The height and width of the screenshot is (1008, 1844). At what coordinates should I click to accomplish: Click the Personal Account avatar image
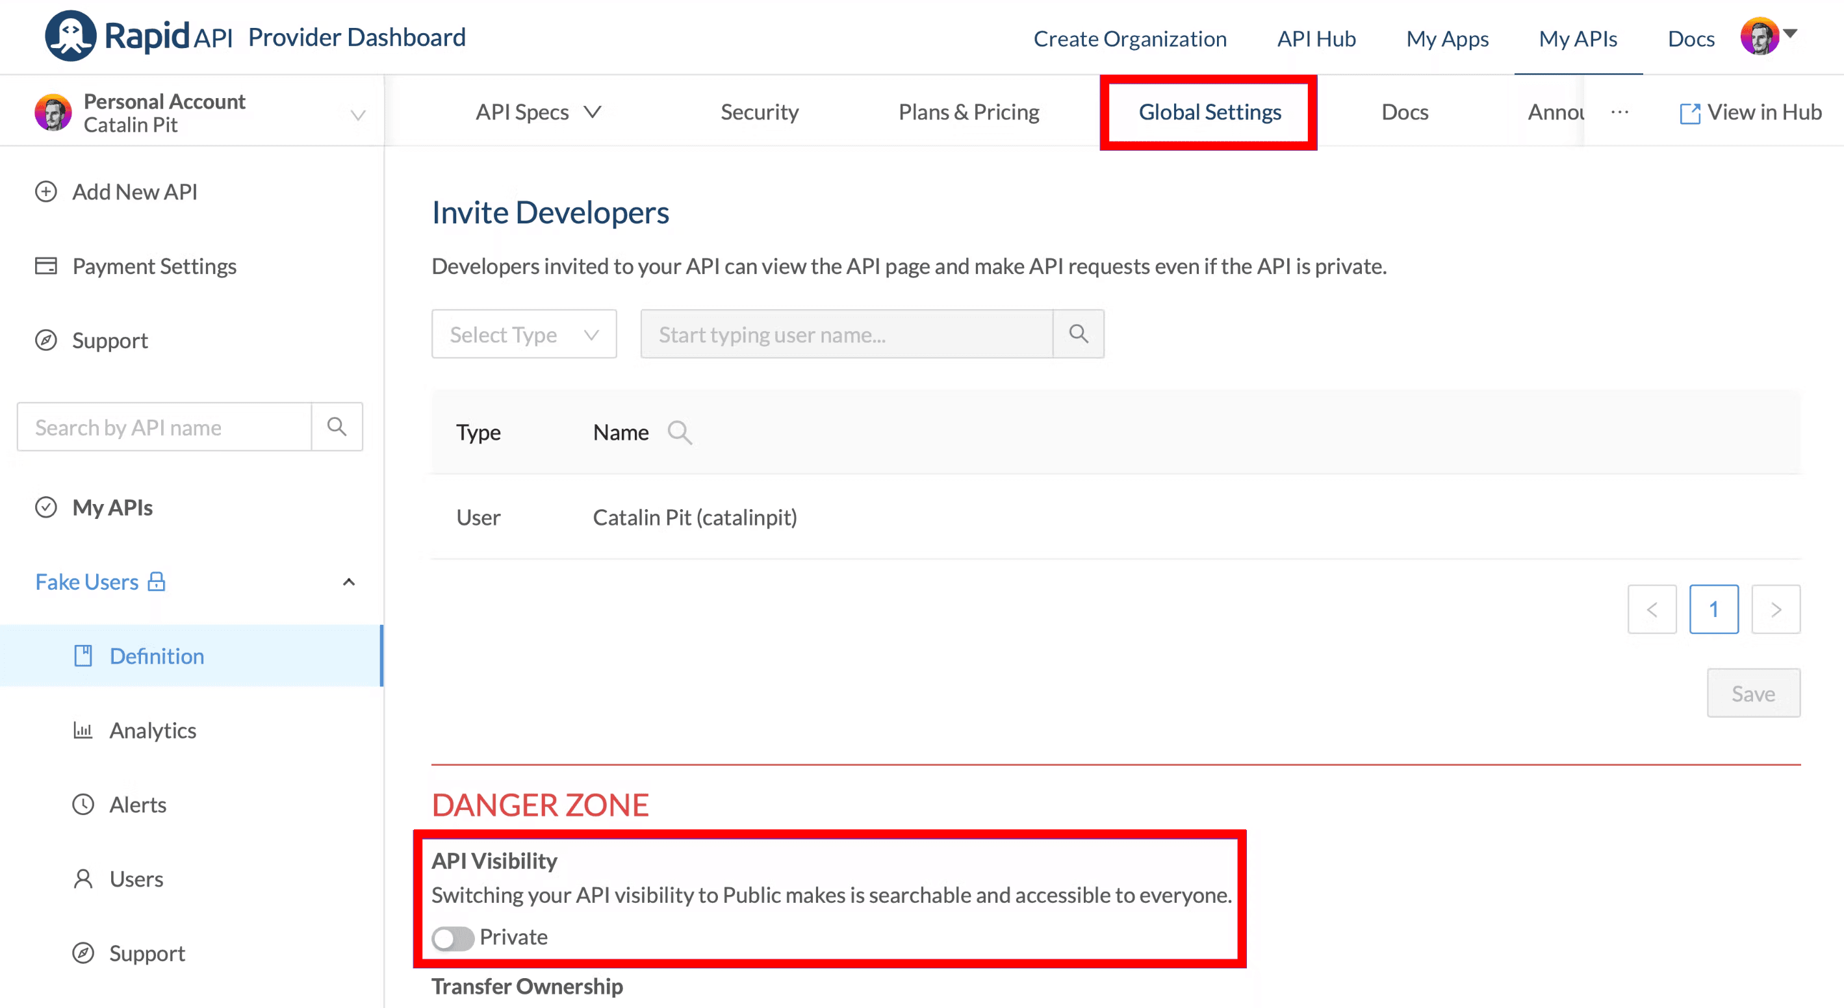tap(54, 112)
